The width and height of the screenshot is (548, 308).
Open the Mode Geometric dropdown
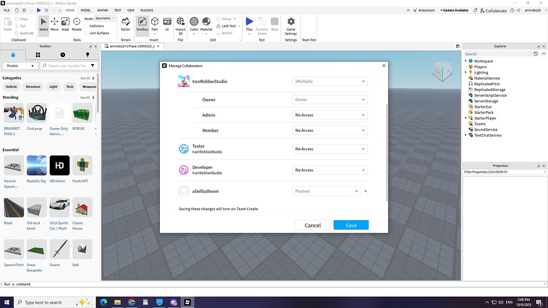tap(104, 18)
